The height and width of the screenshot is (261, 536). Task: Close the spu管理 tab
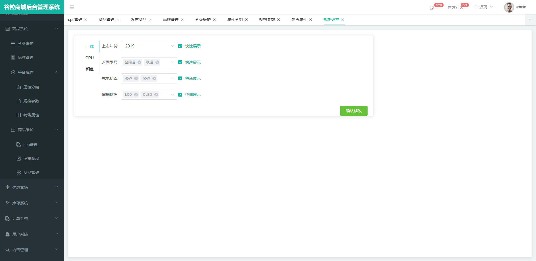[x=86, y=20]
